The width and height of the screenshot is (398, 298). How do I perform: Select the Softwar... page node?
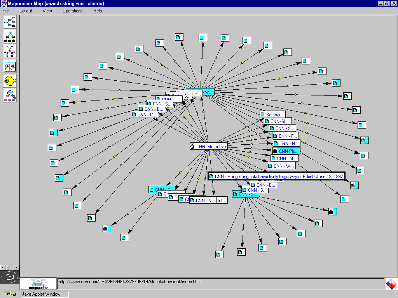(272, 114)
